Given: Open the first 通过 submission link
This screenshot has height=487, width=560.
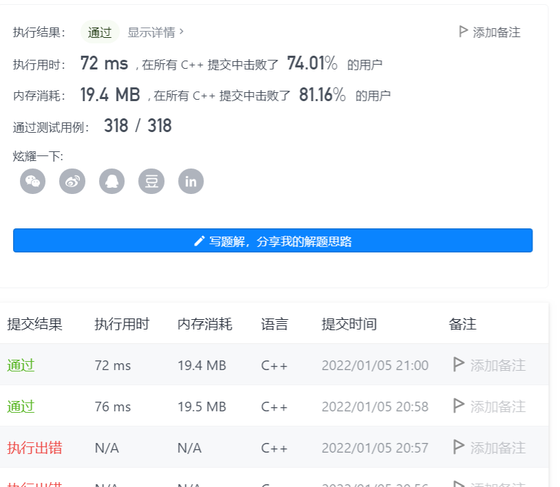Looking at the screenshot, I should point(19,365).
